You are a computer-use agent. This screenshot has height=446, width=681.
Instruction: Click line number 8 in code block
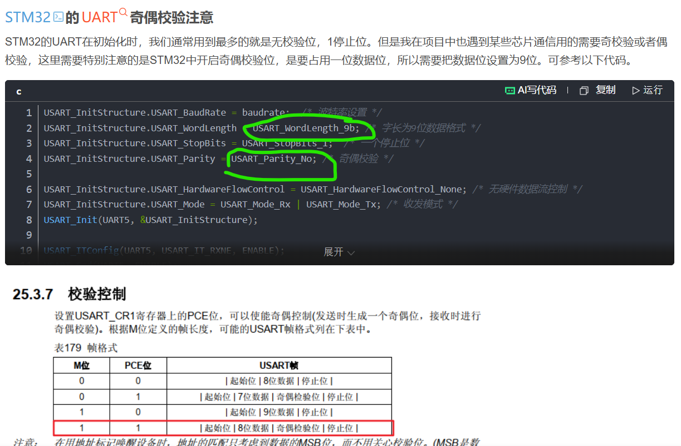[x=29, y=220]
